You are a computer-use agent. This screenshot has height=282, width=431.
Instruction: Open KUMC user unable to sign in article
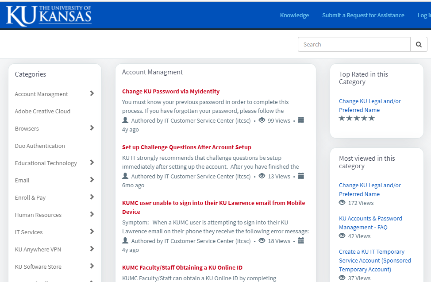pos(214,207)
